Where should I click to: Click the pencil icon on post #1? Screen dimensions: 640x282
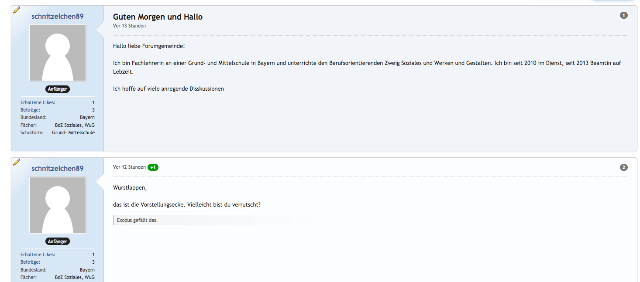17,10
